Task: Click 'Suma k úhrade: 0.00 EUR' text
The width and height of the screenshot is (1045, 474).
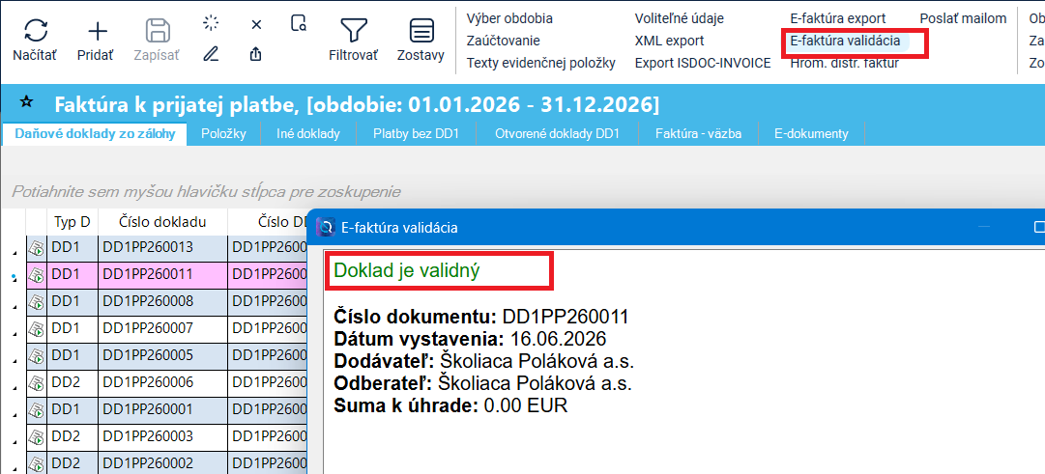Action: (450, 405)
